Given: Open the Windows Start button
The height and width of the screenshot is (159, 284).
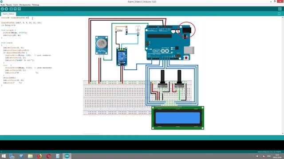Looking at the screenshot, I should pos(4,156).
